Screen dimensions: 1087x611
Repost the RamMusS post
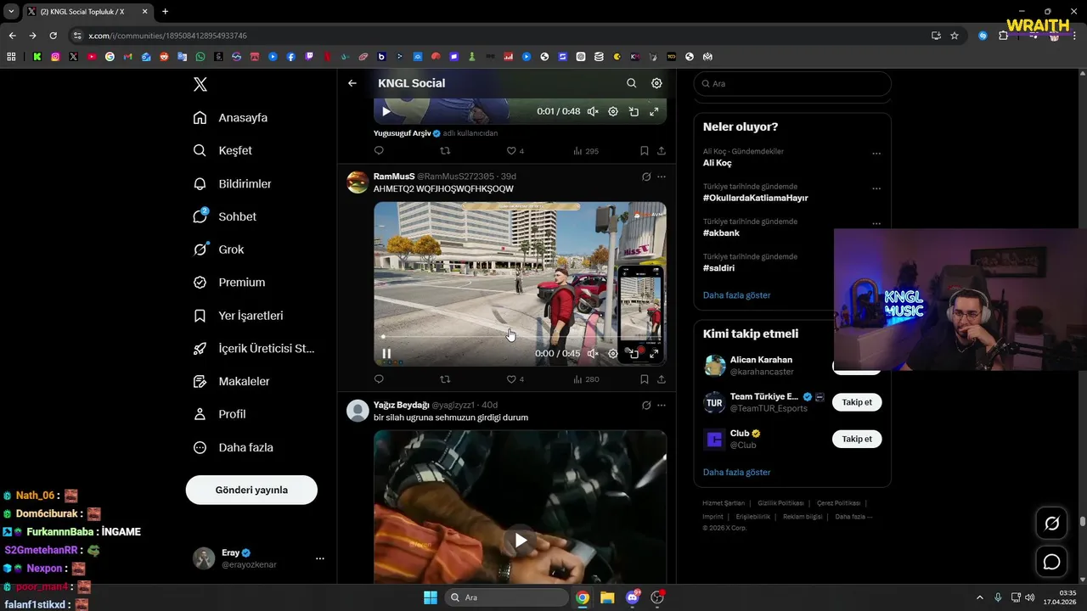pyautogui.click(x=445, y=379)
